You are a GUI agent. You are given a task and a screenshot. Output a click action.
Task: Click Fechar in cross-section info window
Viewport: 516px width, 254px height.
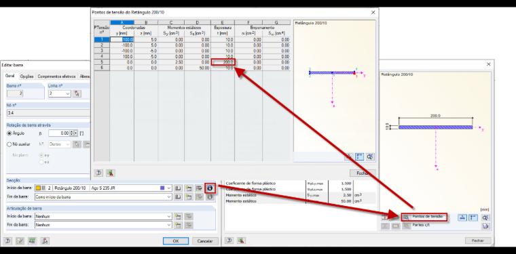[x=478, y=240]
